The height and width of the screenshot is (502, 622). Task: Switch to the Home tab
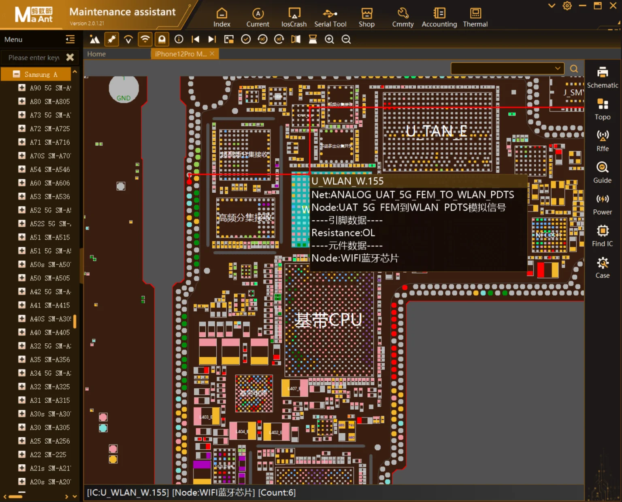coord(96,54)
